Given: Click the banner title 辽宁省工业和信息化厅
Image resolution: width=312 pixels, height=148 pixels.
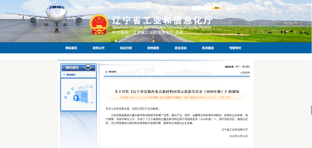Looking at the screenshot, I should coord(162,20).
